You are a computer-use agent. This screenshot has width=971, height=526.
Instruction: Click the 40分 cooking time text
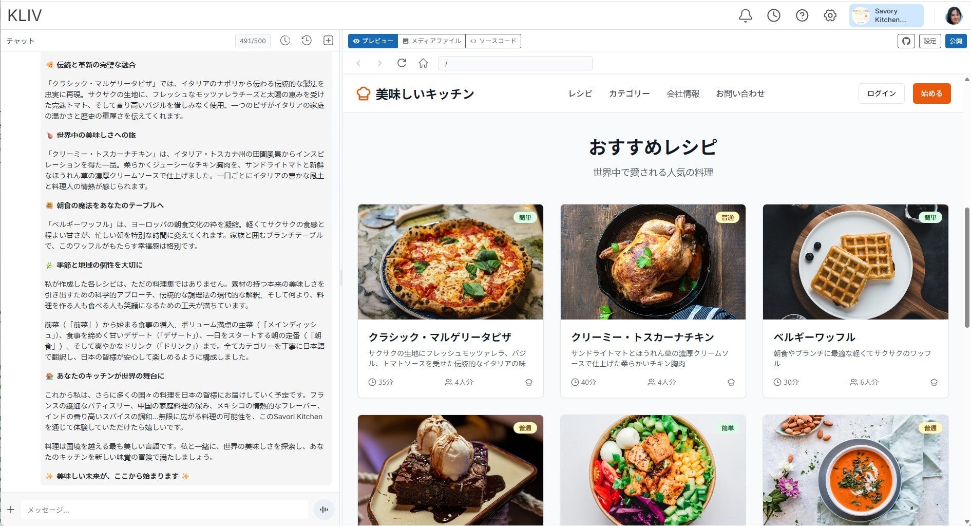pyautogui.click(x=588, y=383)
